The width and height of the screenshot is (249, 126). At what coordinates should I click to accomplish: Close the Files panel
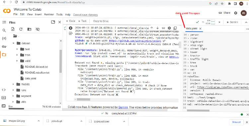point(59,22)
